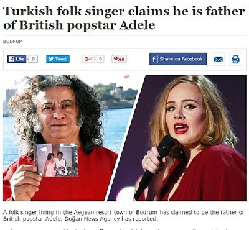The height and width of the screenshot is (230, 249).
Task: Click Share on Facebook button
Action: [x=178, y=59]
